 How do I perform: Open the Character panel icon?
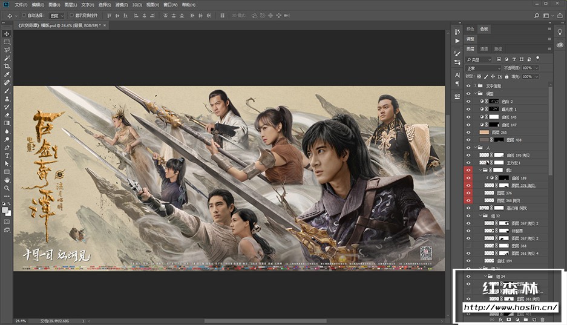(457, 75)
